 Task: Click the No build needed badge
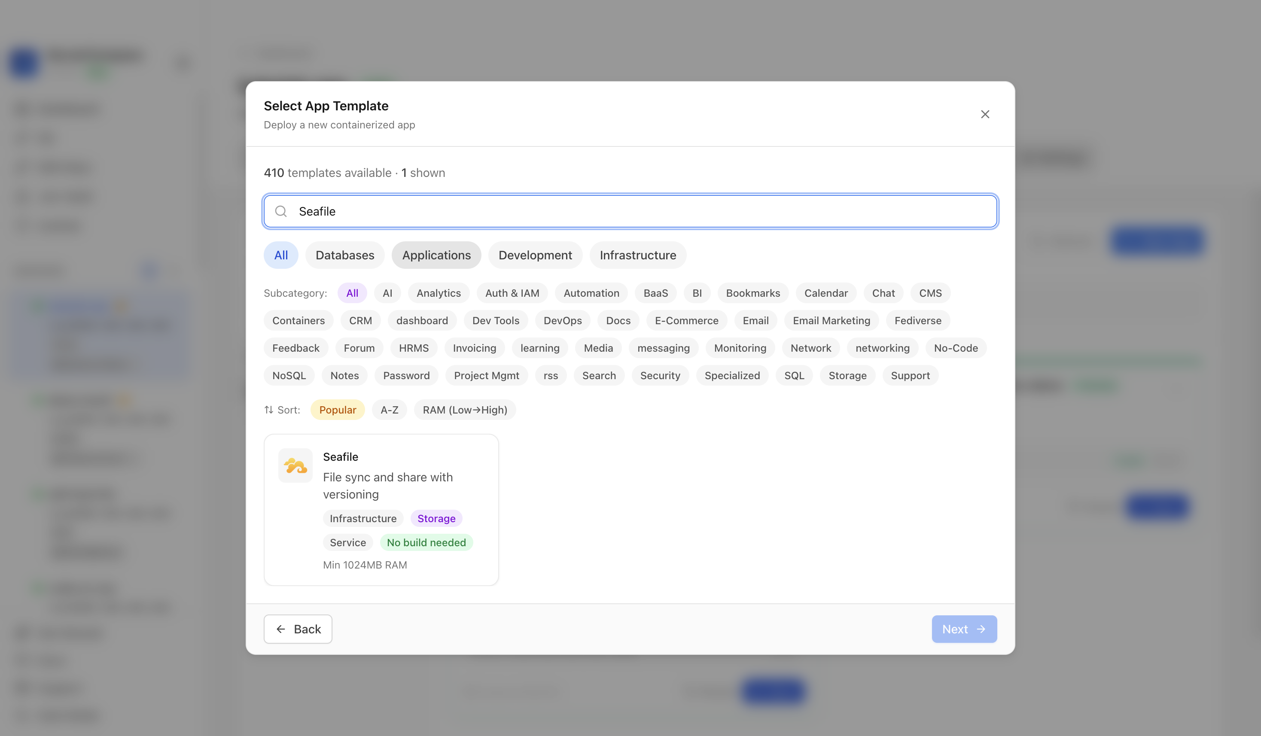[426, 543]
